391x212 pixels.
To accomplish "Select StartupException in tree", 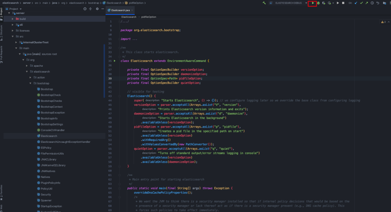I will (51, 206).
